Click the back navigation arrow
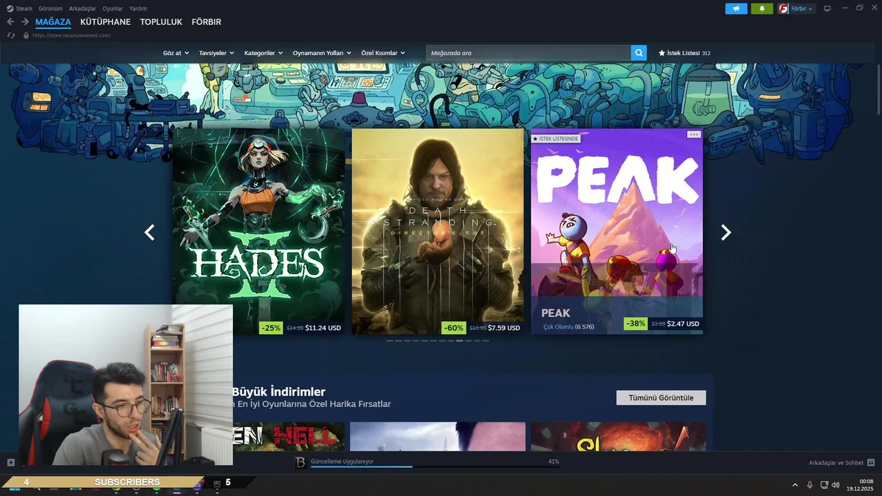Viewport: 882px width, 496px height. 10,22
